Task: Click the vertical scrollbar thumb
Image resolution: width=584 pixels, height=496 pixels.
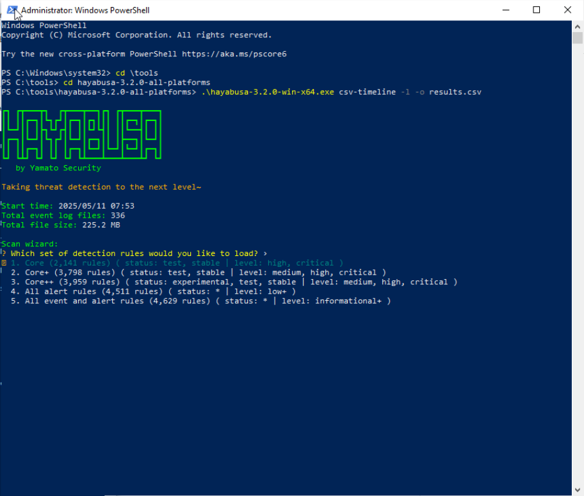Action: click(x=578, y=38)
